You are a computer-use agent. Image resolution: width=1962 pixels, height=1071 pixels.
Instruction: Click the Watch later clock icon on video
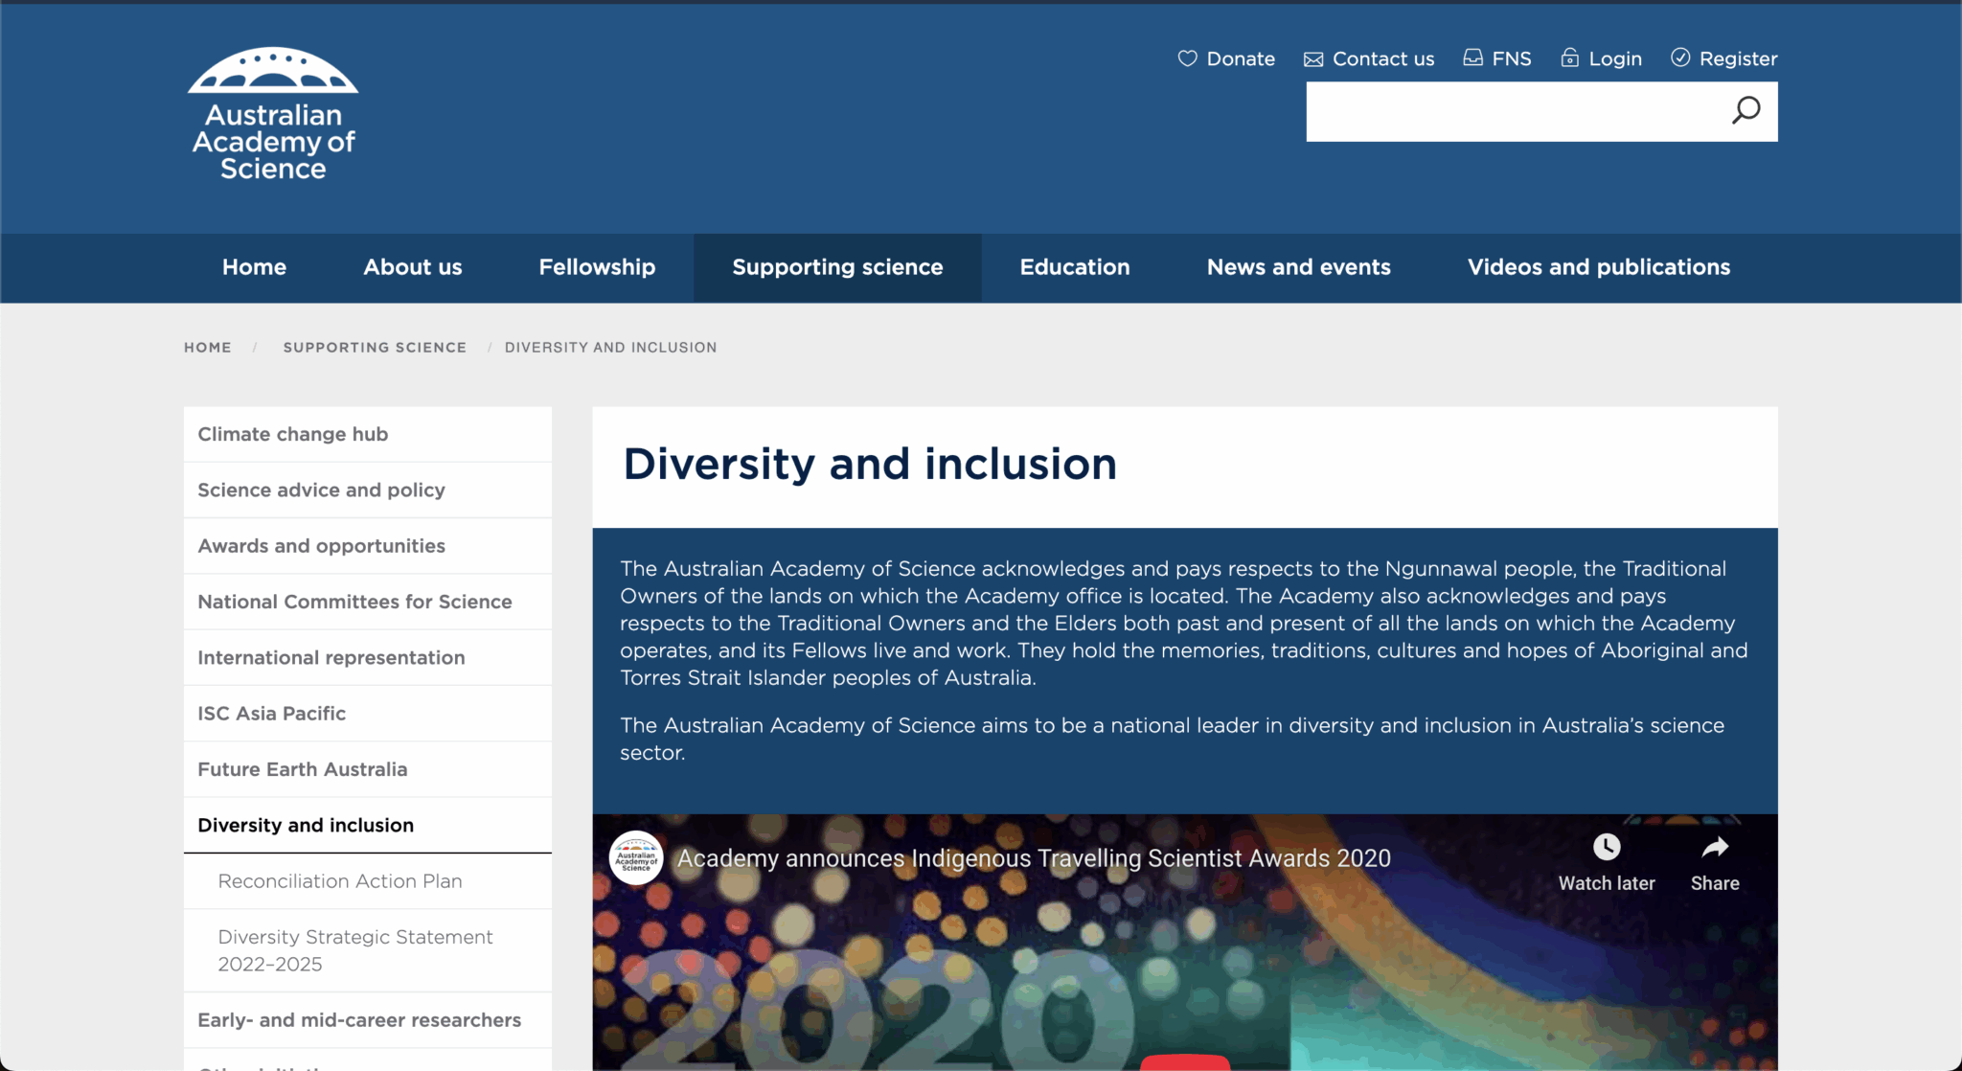pyautogui.click(x=1607, y=847)
